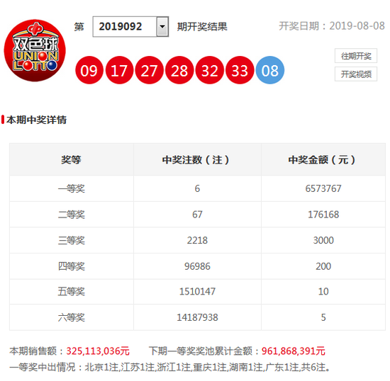Open the issue number dropdown arrow
The height and width of the screenshot is (381, 390).
162,27
